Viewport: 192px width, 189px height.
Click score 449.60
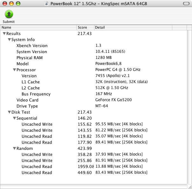tap(85, 172)
